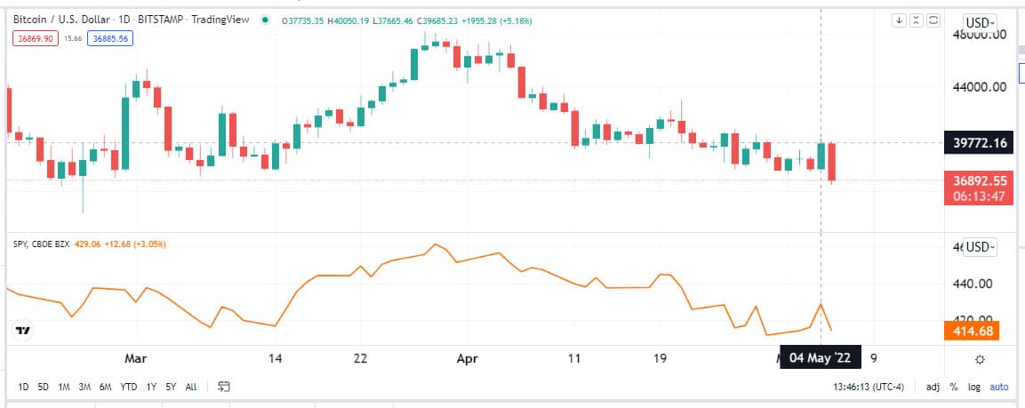Click the 04 May '22 date label

[821, 357]
